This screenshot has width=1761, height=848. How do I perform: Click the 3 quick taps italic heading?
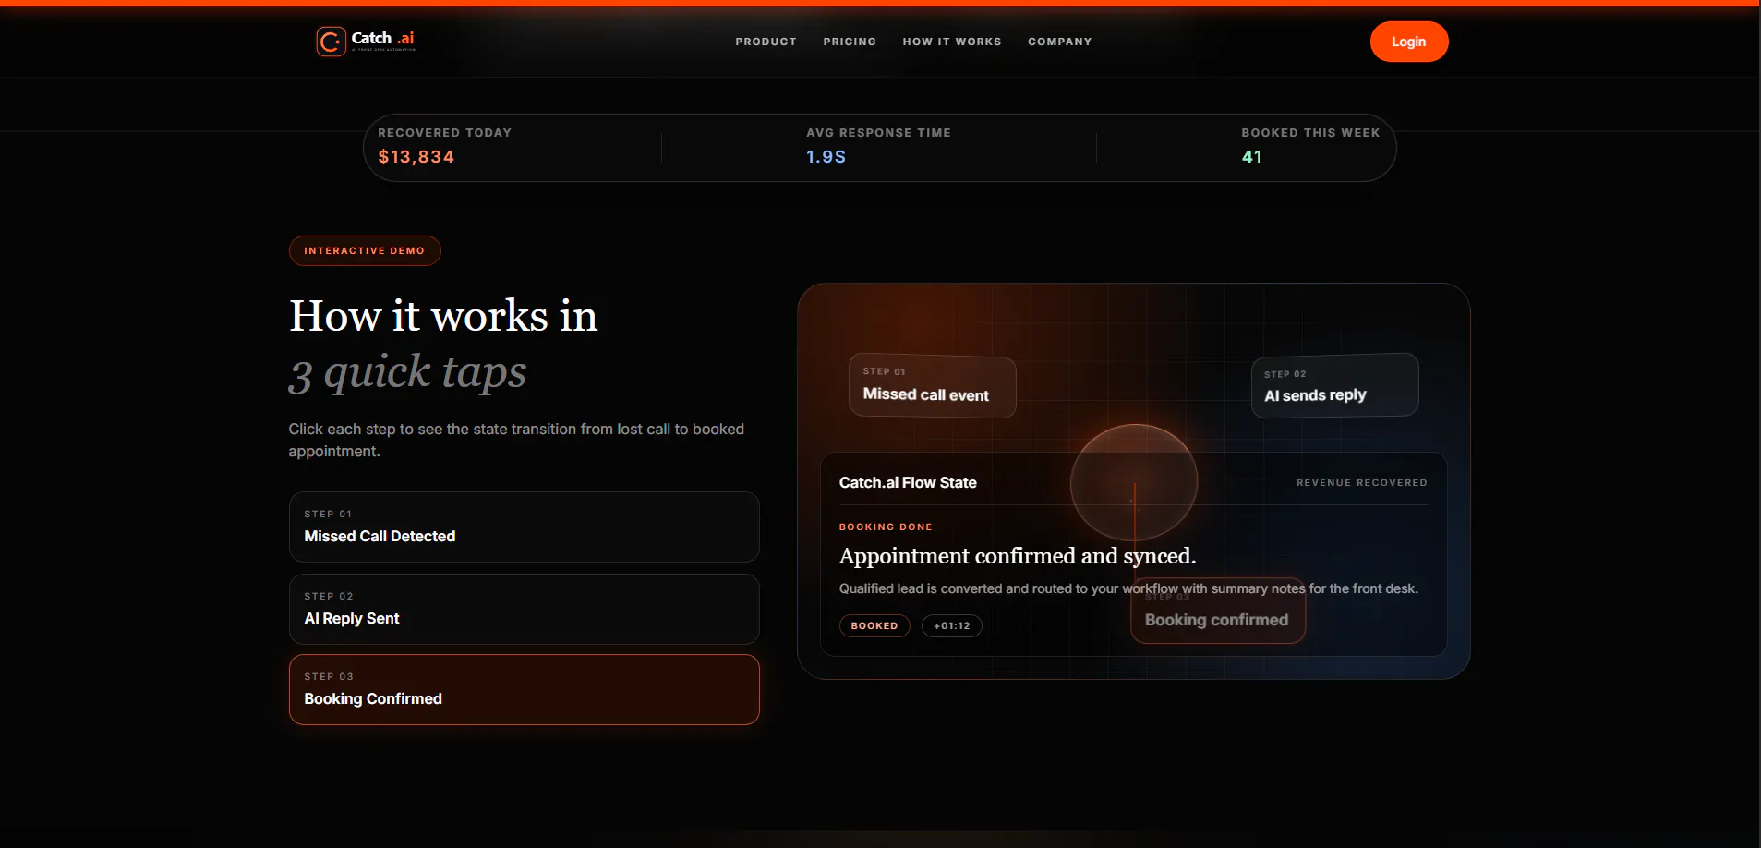(x=407, y=373)
